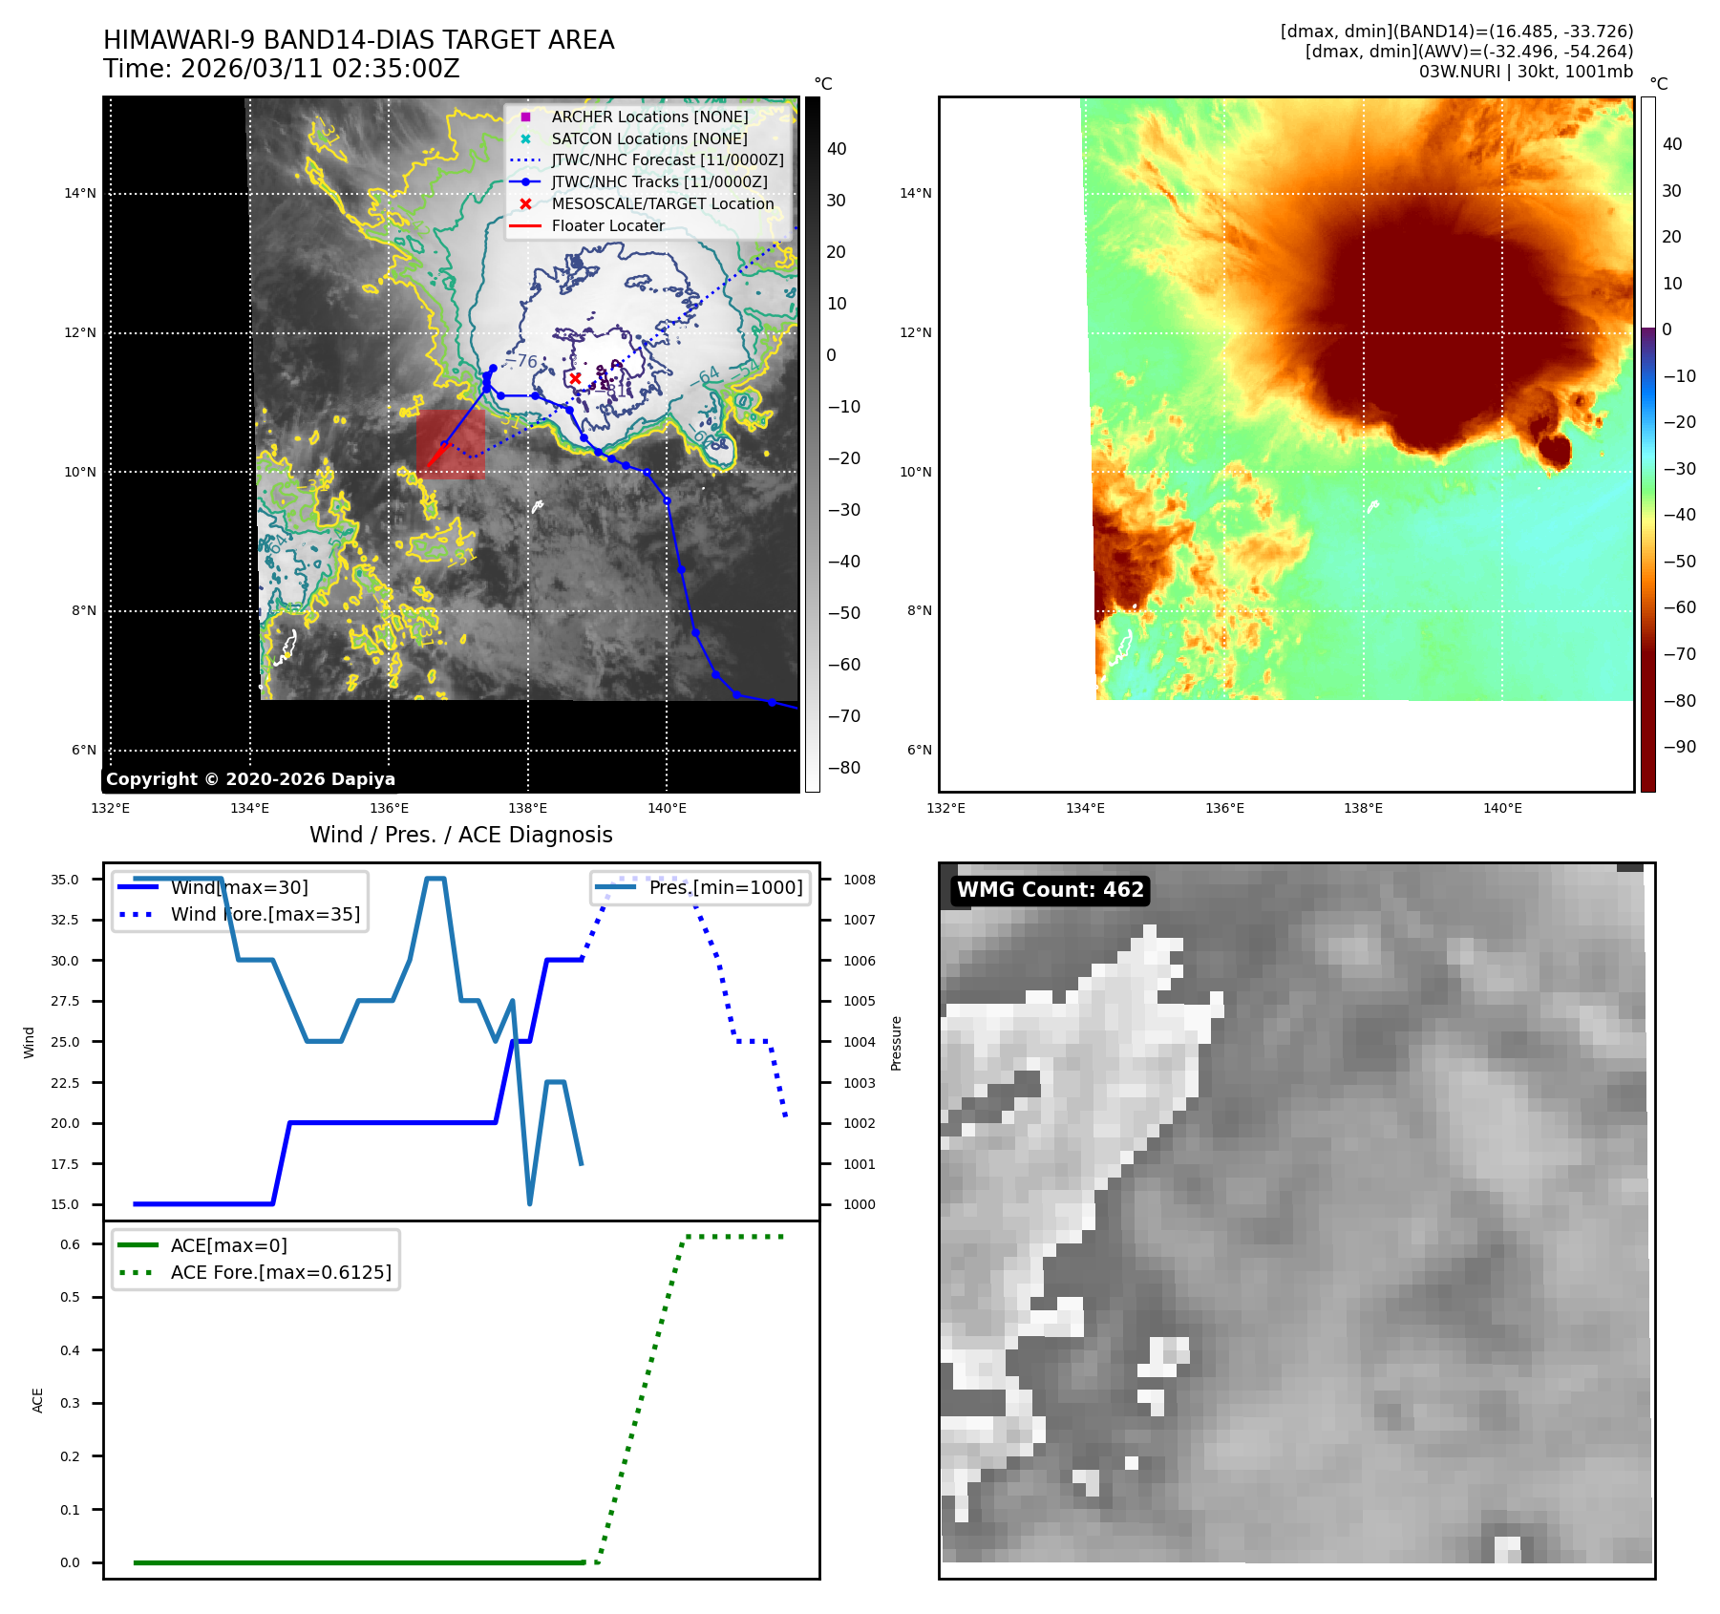Click the WMG Count: 462 label

pos(1050,890)
